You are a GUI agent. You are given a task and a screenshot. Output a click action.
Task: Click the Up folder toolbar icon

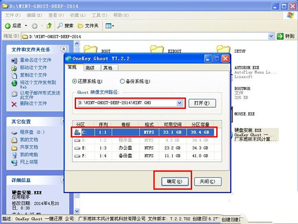coord(49,26)
